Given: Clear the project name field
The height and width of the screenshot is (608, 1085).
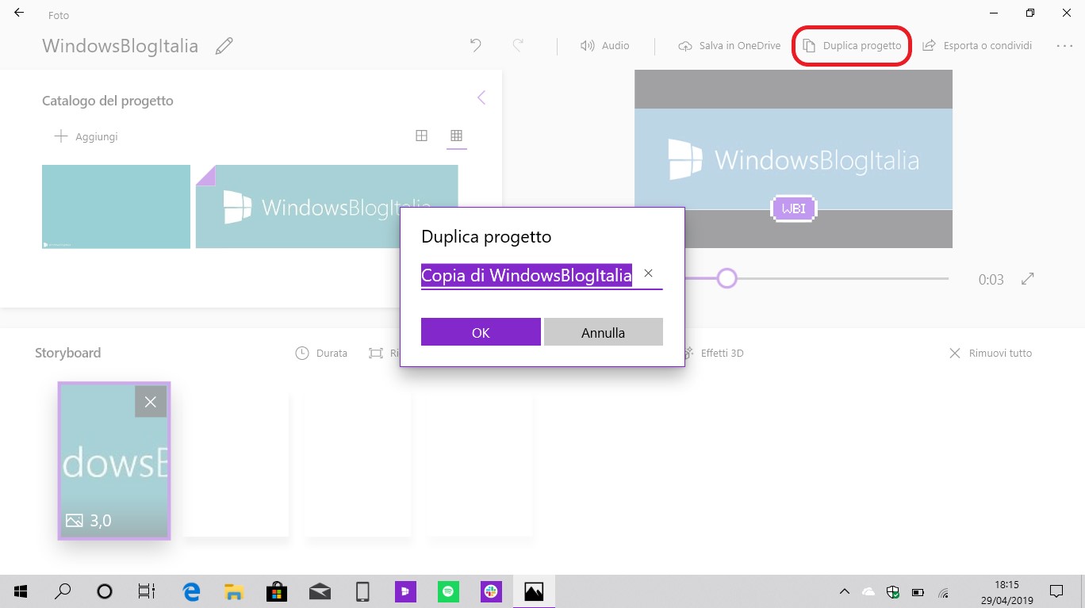Looking at the screenshot, I should [648, 273].
